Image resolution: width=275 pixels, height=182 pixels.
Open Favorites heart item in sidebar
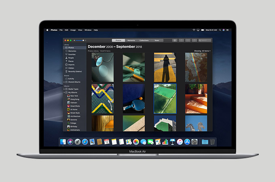(x=70, y=55)
